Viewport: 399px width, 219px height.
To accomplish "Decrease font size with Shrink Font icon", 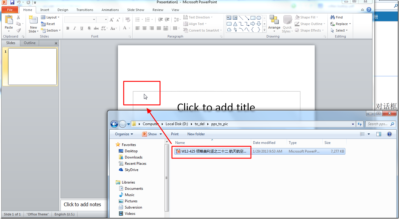I will click(119, 20).
